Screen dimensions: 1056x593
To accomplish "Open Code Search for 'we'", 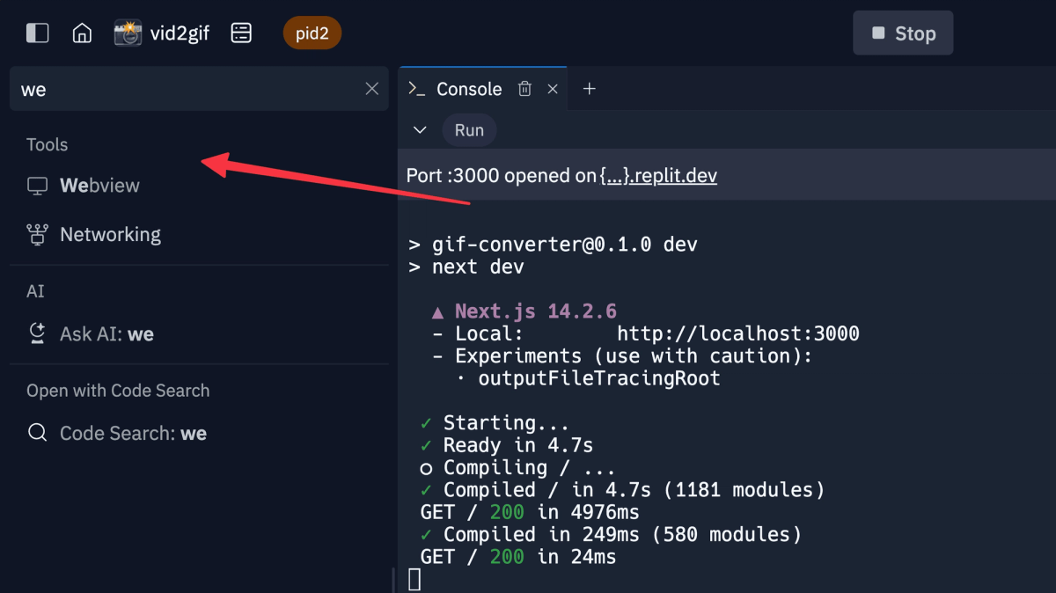I will point(133,432).
